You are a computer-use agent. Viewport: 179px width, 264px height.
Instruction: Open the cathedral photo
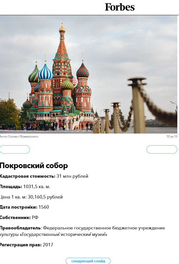pos(89,75)
